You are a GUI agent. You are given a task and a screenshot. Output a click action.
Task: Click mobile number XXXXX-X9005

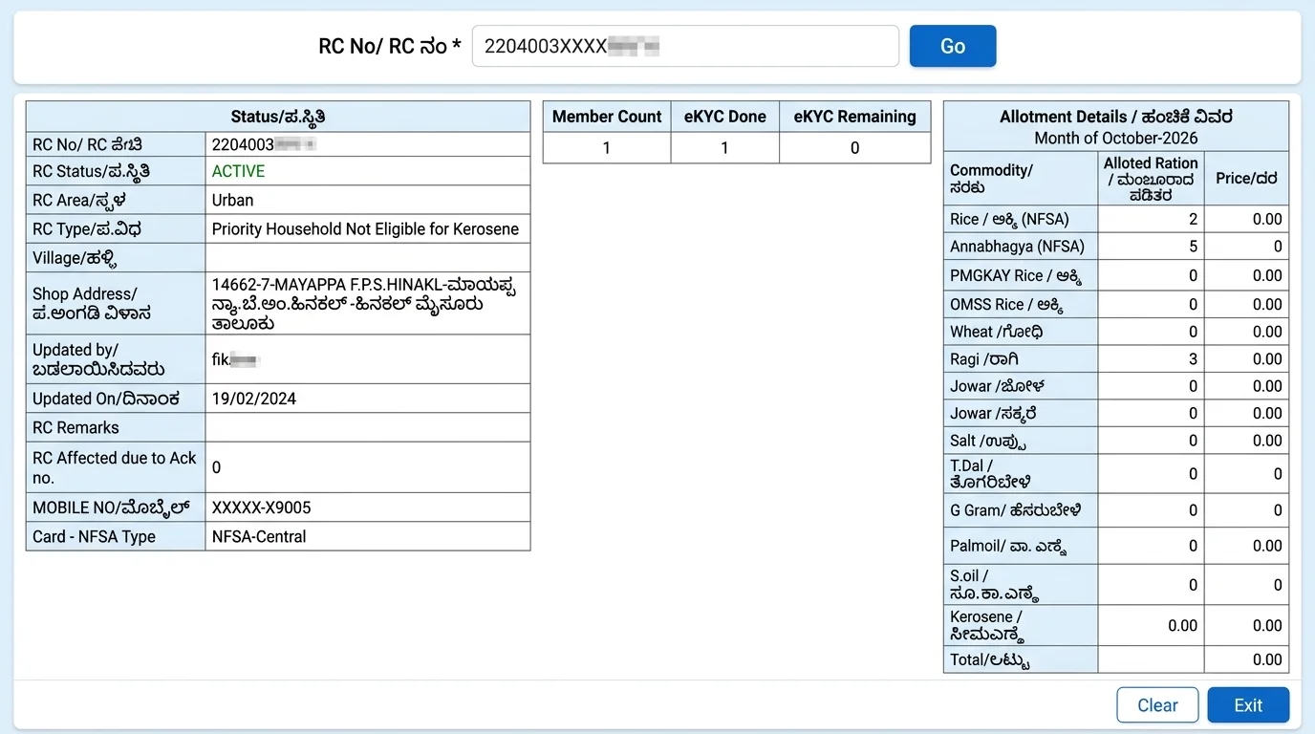coord(261,507)
